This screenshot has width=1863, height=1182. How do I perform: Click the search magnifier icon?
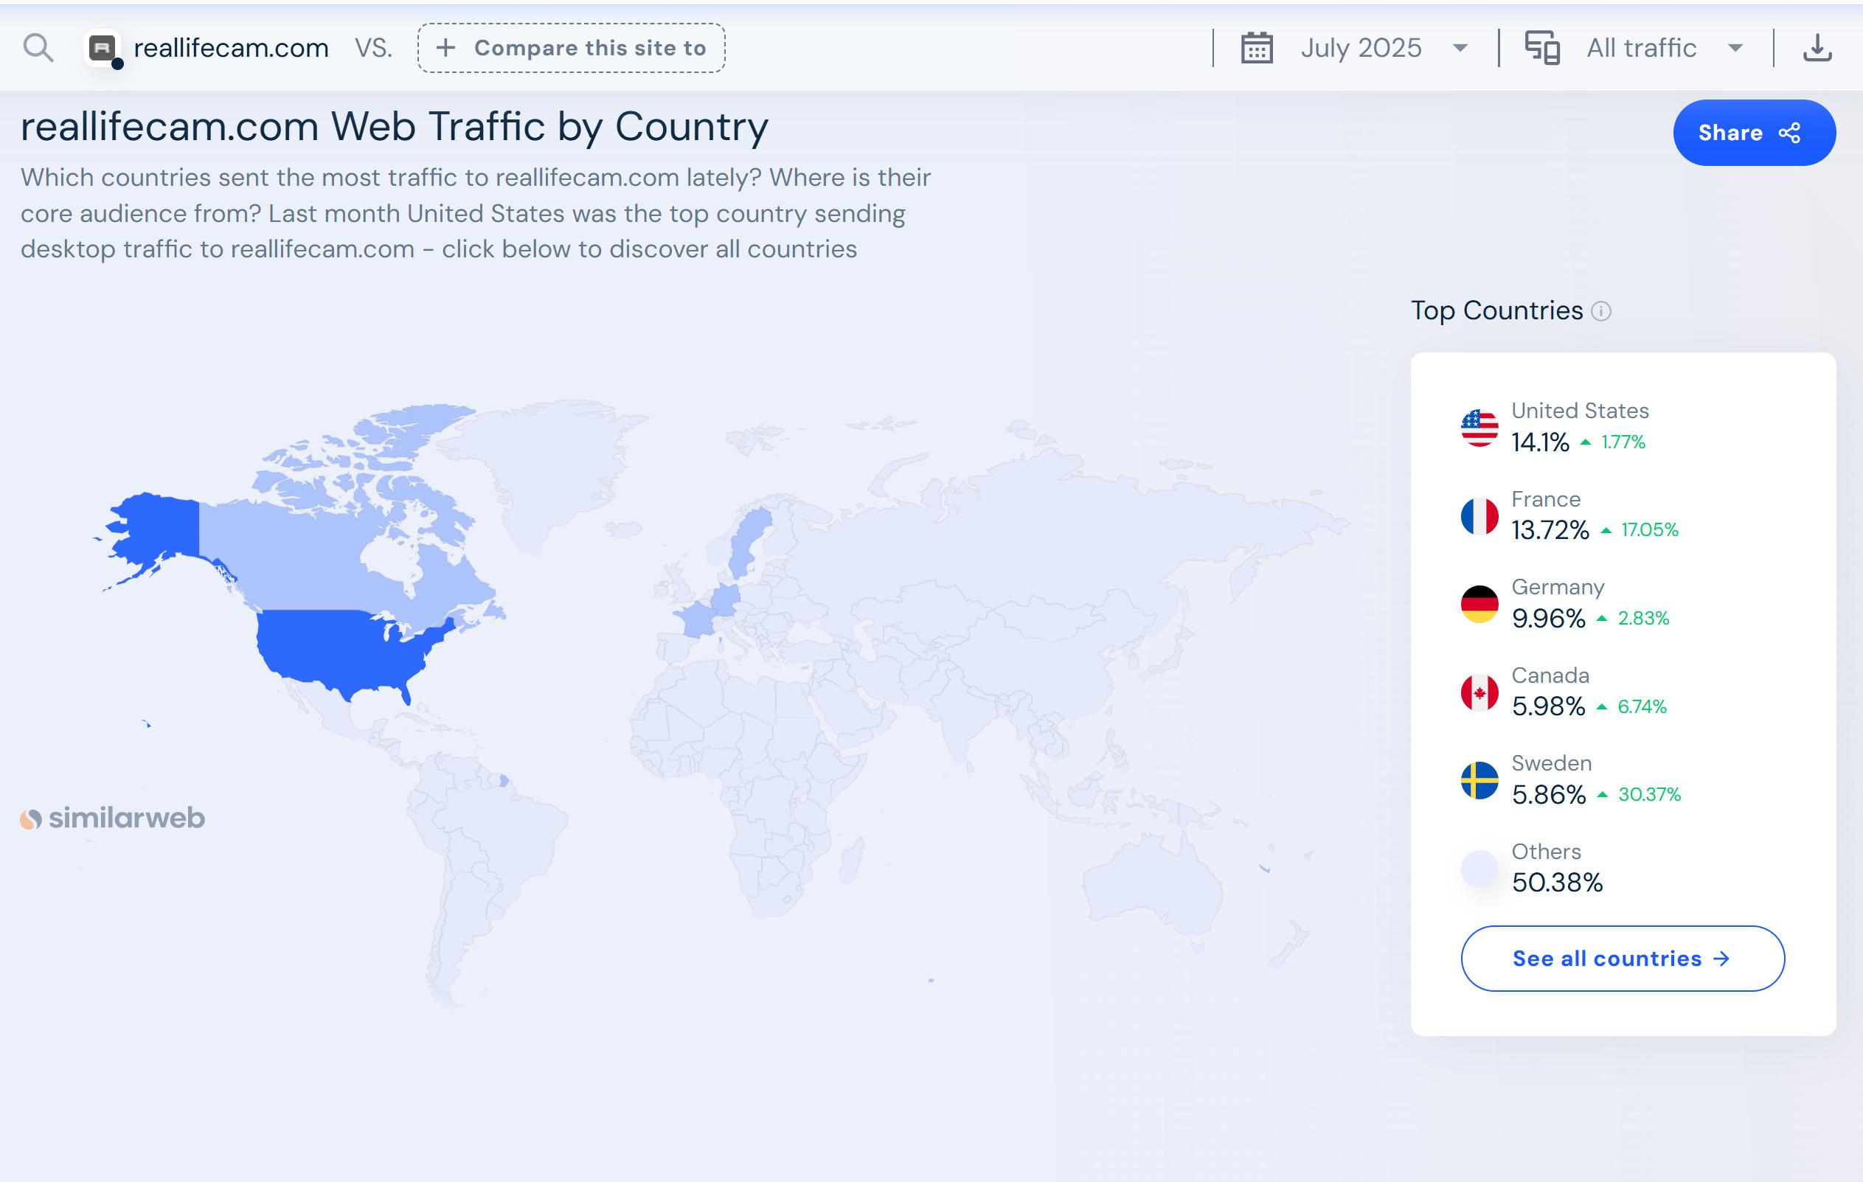(38, 48)
